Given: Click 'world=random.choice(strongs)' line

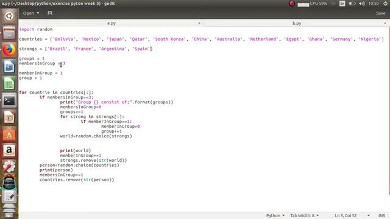Looking at the screenshot, I should [x=96, y=136].
